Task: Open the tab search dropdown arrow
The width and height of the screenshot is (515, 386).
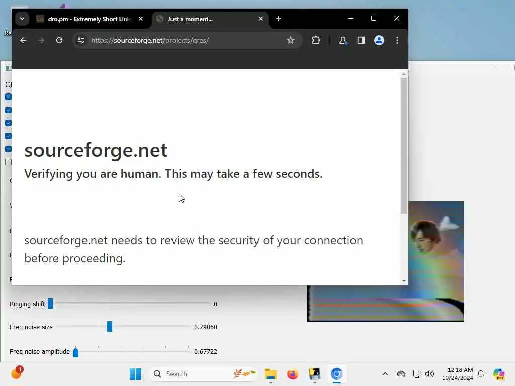Action: 22,19
